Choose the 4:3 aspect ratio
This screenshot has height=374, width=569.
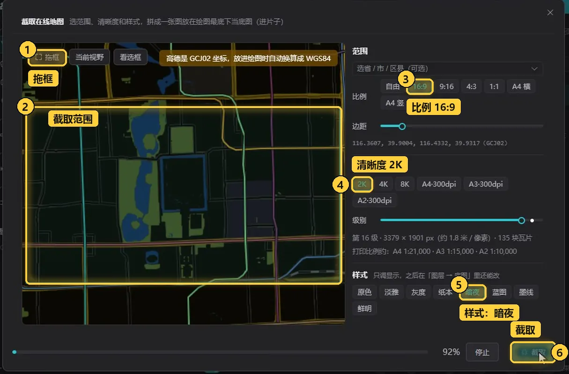click(471, 86)
